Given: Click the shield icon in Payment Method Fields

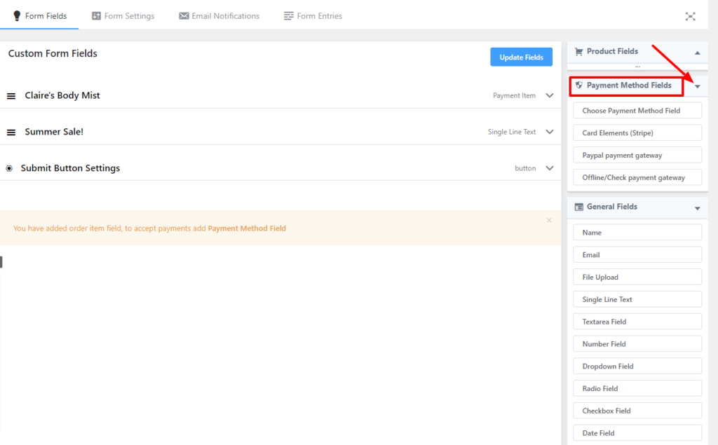Looking at the screenshot, I should (x=579, y=85).
